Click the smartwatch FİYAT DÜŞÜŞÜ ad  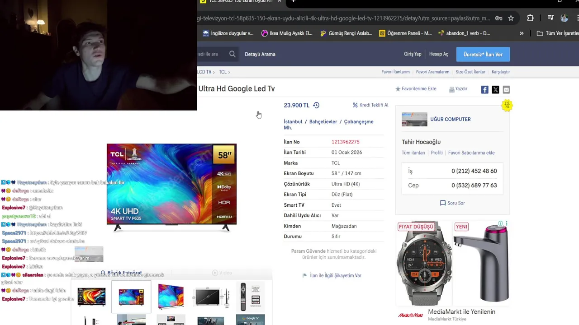pos(424,264)
